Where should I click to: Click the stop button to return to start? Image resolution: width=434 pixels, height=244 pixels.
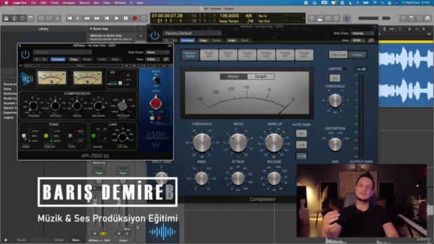click(106, 18)
